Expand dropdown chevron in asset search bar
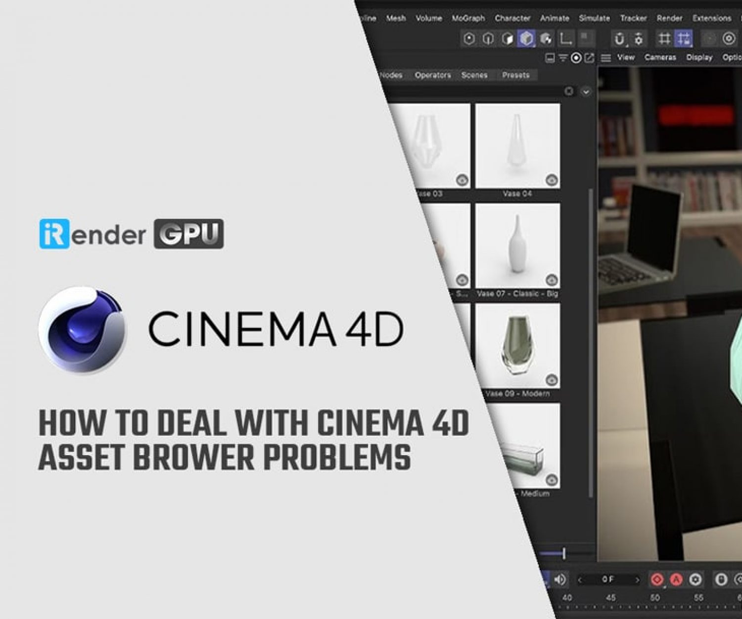This screenshot has width=742, height=619. pos(586,92)
